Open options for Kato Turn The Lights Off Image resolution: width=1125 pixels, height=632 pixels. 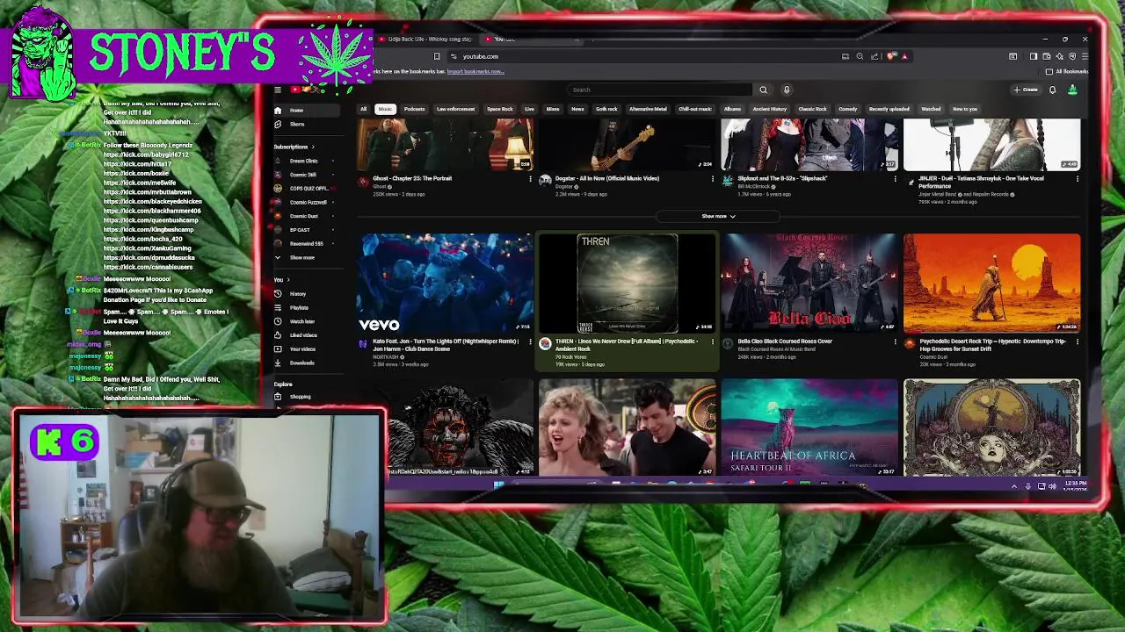(x=530, y=341)
